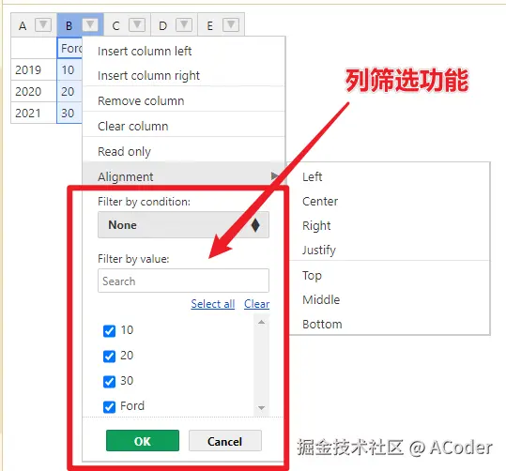Uncheck the value 20 checkbox

pos(109,357)
